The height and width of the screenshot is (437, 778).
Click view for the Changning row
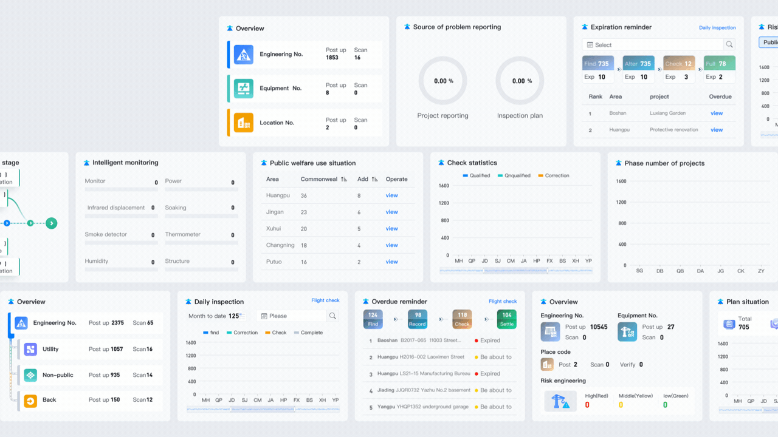(x=392, y=245)
